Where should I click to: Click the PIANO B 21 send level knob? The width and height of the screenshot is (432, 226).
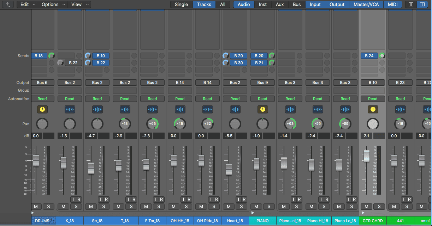pos(272,63)
